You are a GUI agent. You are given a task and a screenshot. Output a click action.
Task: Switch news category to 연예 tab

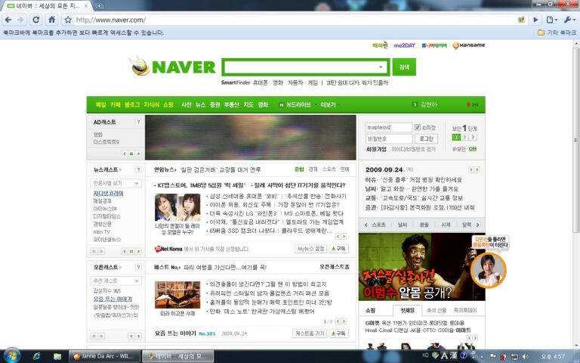coord(344,169)
